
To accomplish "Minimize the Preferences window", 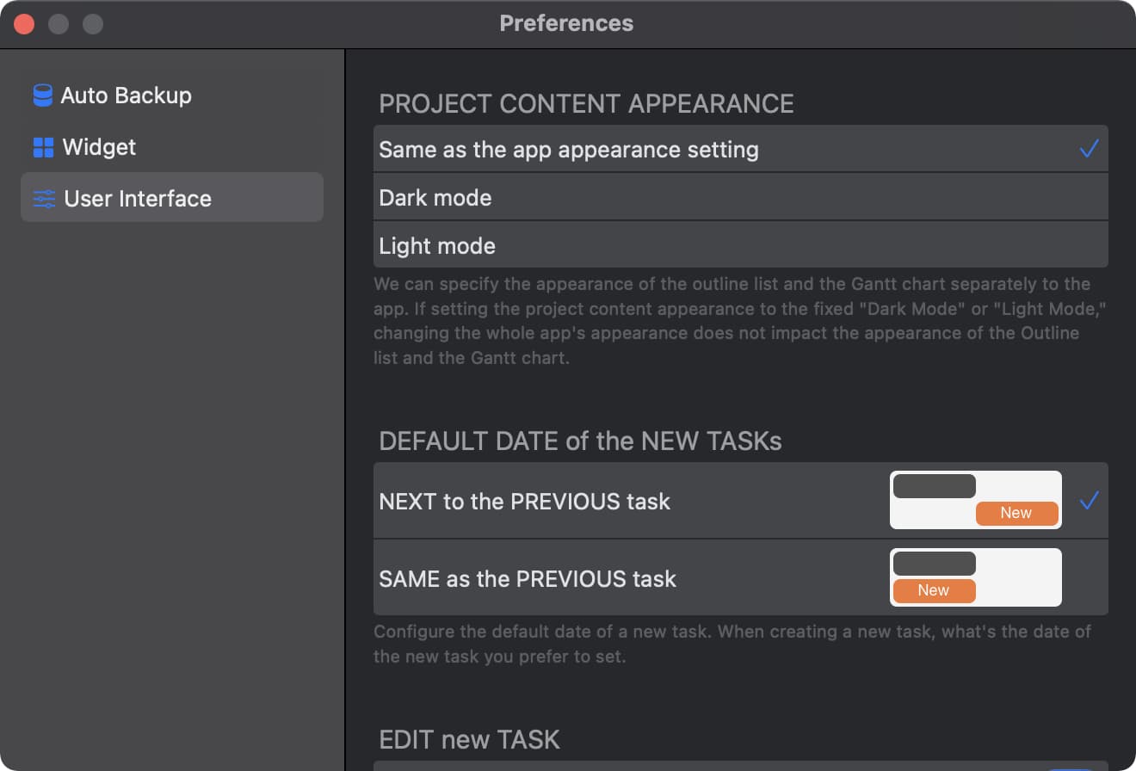I will pos(59,24).
